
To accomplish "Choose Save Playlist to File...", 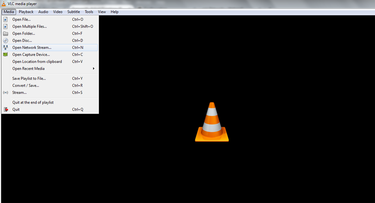I will click(x=50, y=78).
